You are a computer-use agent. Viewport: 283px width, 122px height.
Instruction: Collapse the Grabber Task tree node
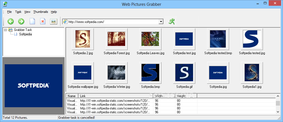pos(5,30)
